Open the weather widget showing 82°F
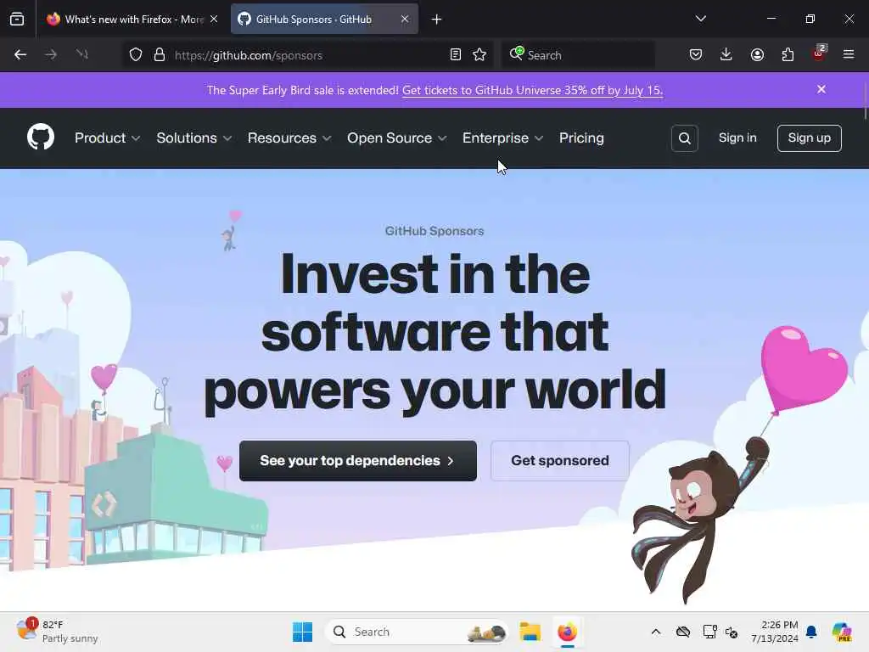The image size is (869, 652). [x=57, y=632]
